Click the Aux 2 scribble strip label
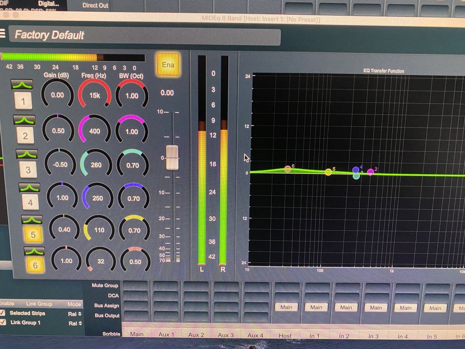Viewport: 465px width, 349px height. point(196,335)
